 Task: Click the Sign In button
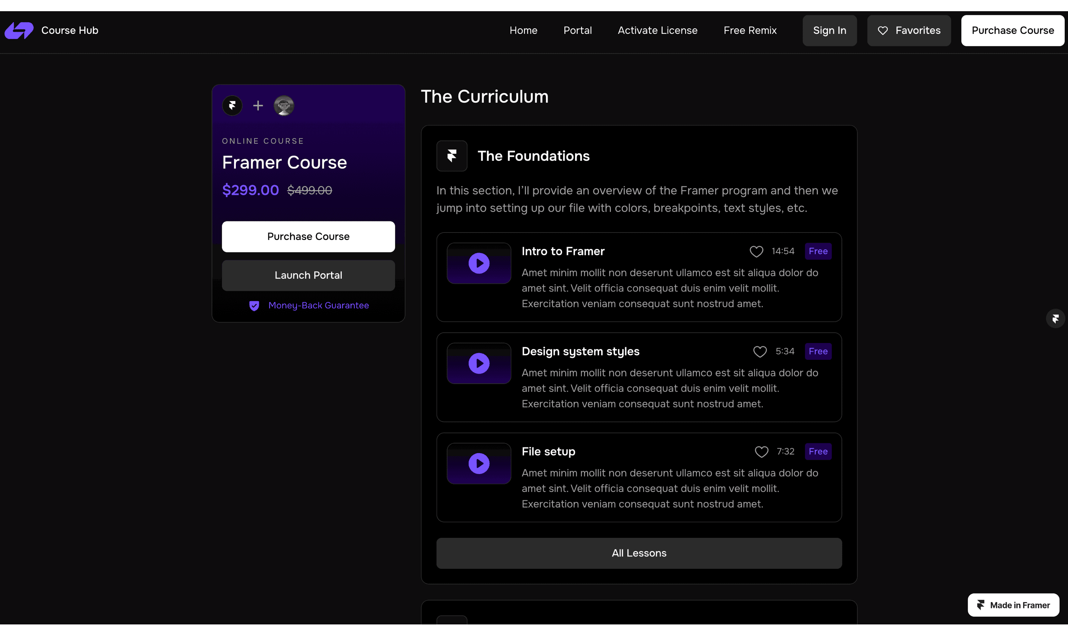pos(830,31)
